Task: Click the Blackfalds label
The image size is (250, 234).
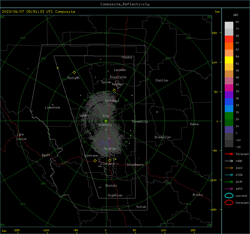Action: 118,77
